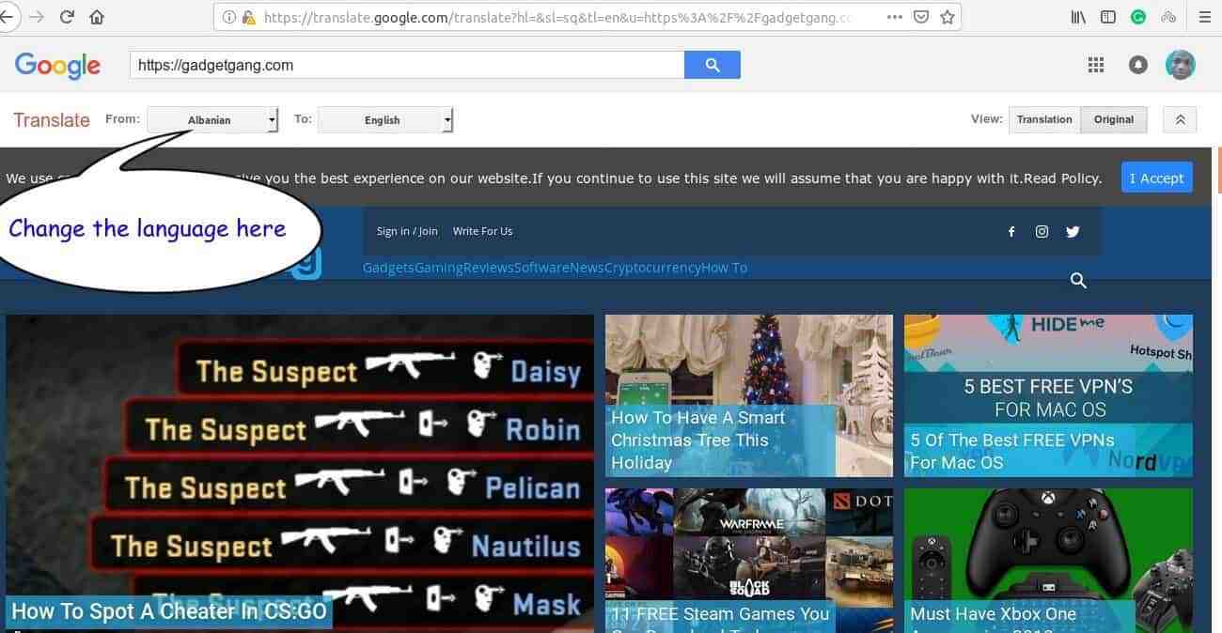1222x633 pixels.
Task: Open the Gadgets menu item
Action: pos(388,268)
